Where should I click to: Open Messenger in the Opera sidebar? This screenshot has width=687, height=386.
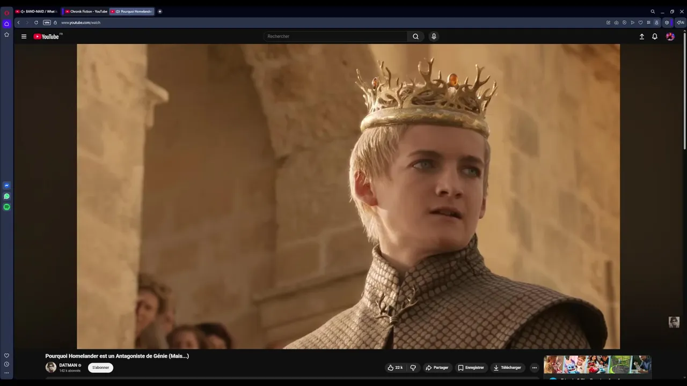coord(6,185)
